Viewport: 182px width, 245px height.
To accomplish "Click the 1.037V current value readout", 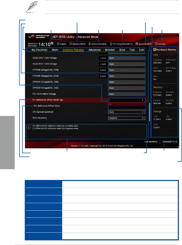I will pos(103,58).
